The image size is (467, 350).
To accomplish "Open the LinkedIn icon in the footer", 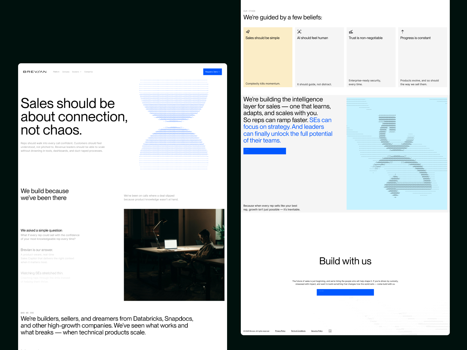I will tap(330, 331).
